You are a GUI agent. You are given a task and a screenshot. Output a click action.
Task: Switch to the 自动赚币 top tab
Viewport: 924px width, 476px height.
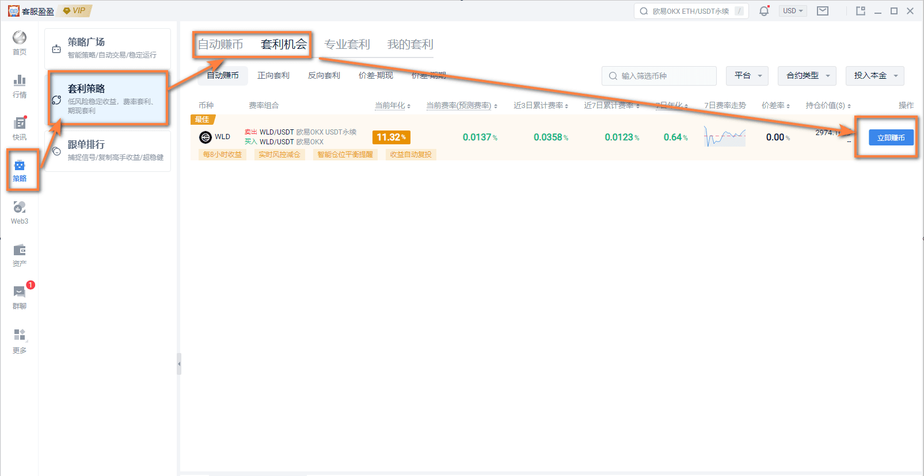coord(220,44)
